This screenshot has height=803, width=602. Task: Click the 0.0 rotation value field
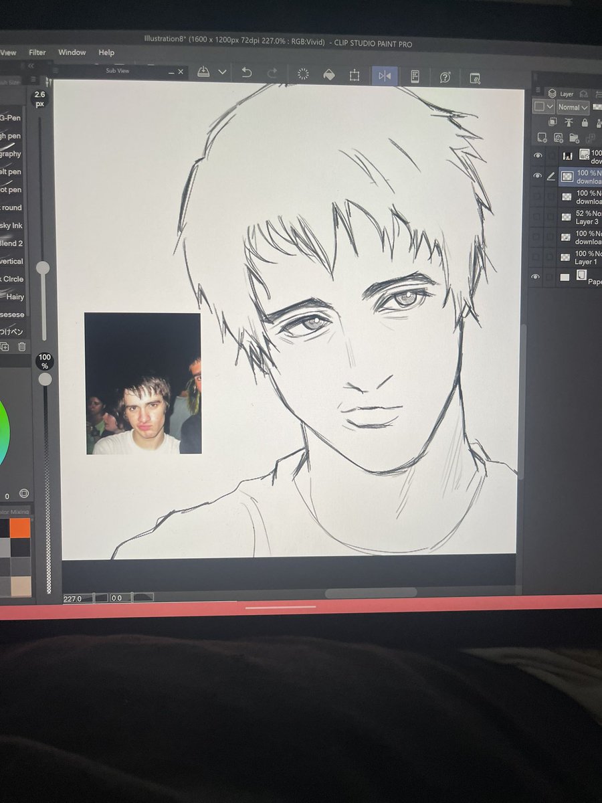click(120, 598)
